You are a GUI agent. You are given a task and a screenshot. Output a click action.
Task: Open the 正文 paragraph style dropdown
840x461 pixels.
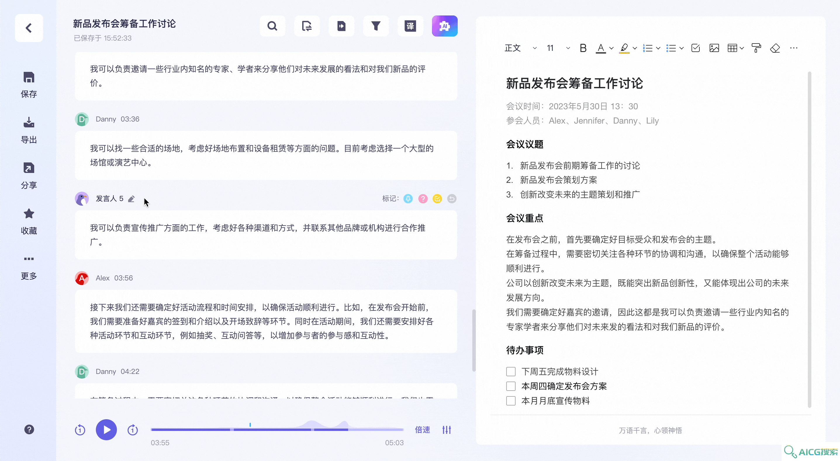pyautogui.click(x=521, y=48)
